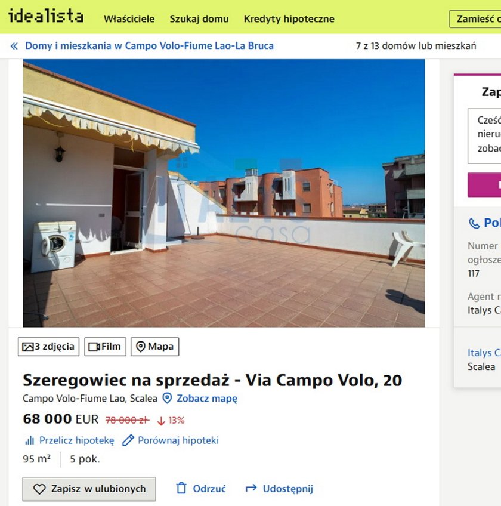Open the Mapa button below the photo
This screenshot has width=501, height=506.
[155, 347]
